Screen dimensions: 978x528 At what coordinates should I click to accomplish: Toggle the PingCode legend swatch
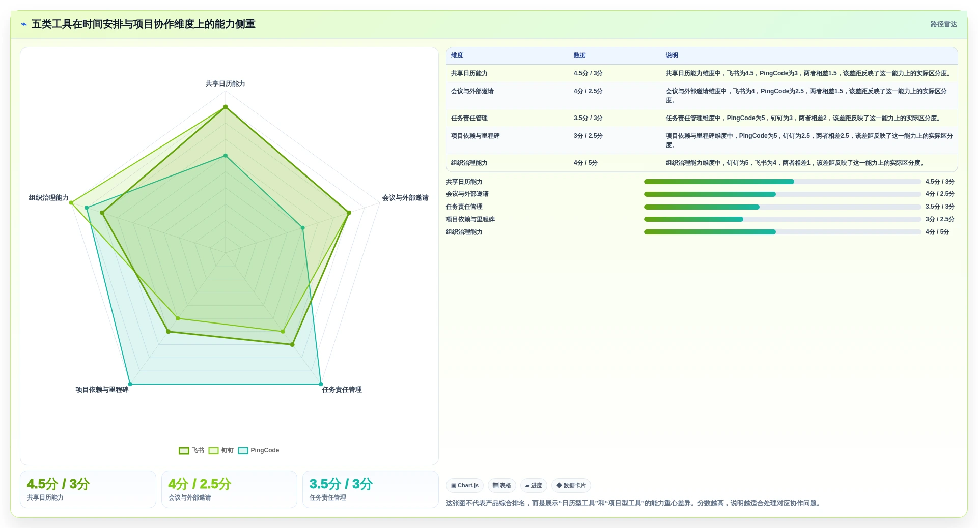coord(243,450)
